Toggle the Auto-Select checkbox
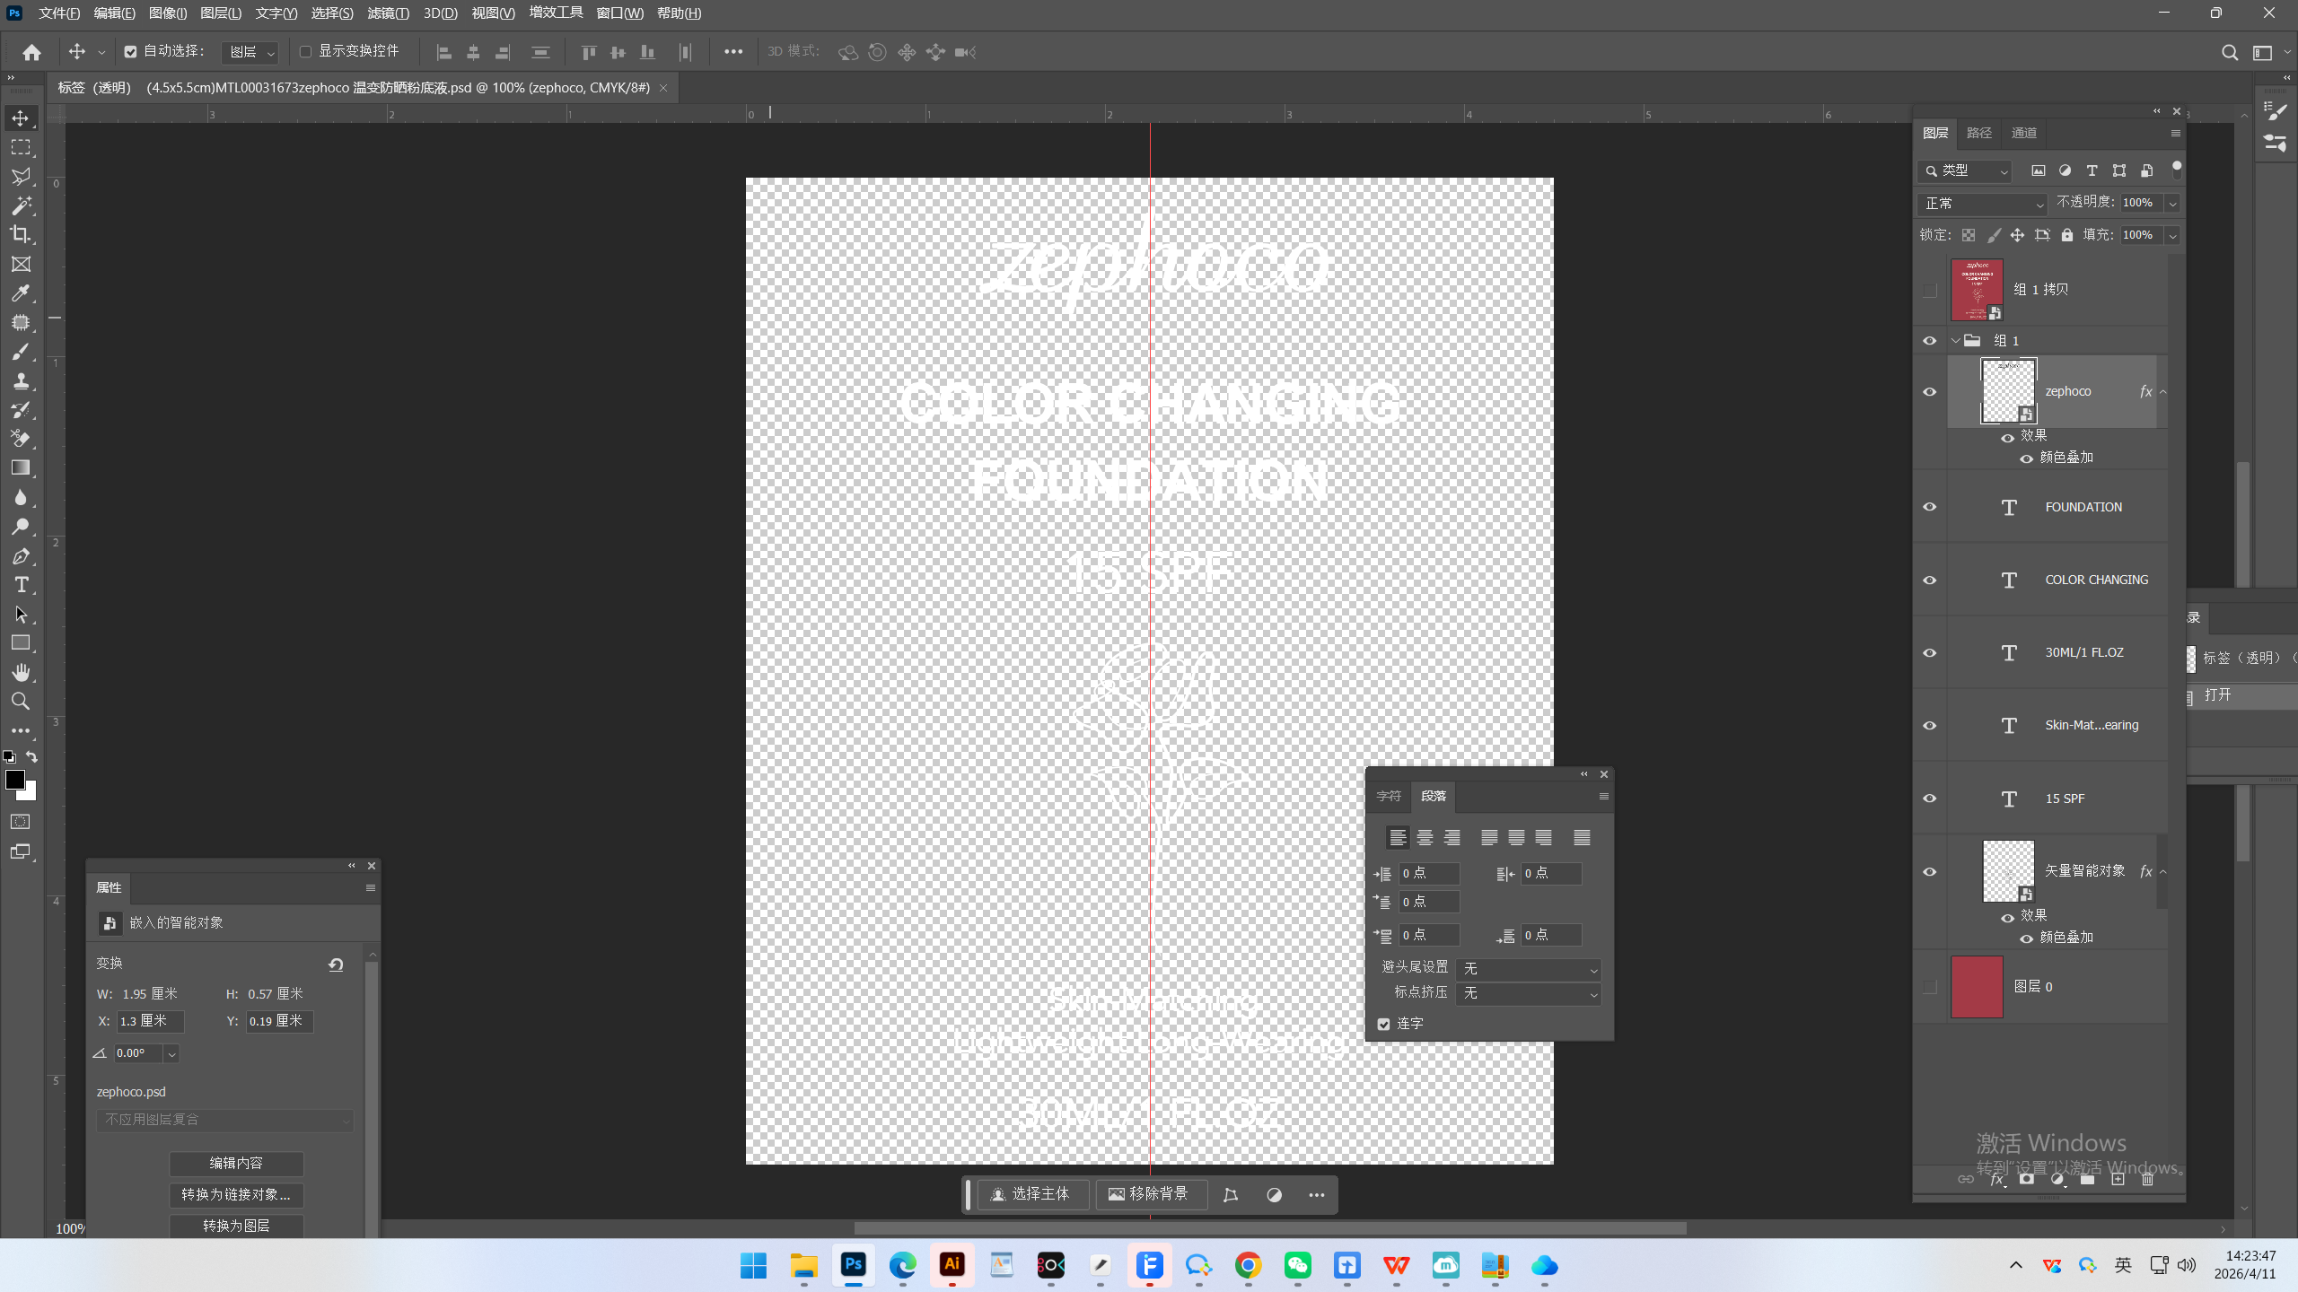This screenshot has width=2298, height=1292. click(131, 52)
